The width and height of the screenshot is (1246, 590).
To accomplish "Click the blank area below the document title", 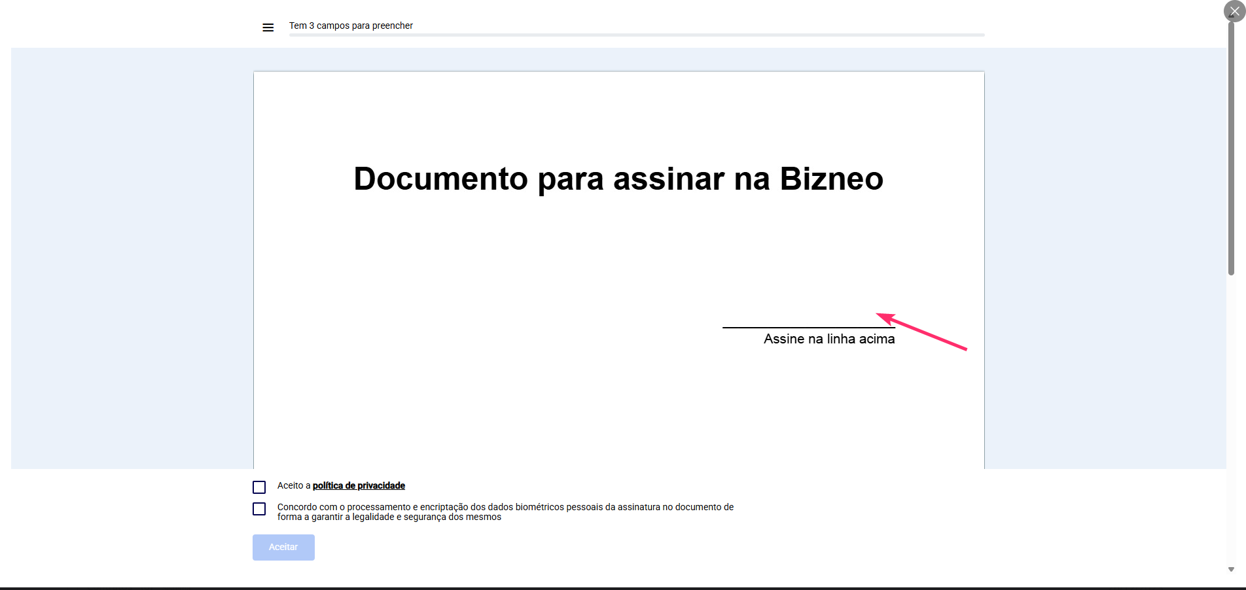I will (524, 262).
